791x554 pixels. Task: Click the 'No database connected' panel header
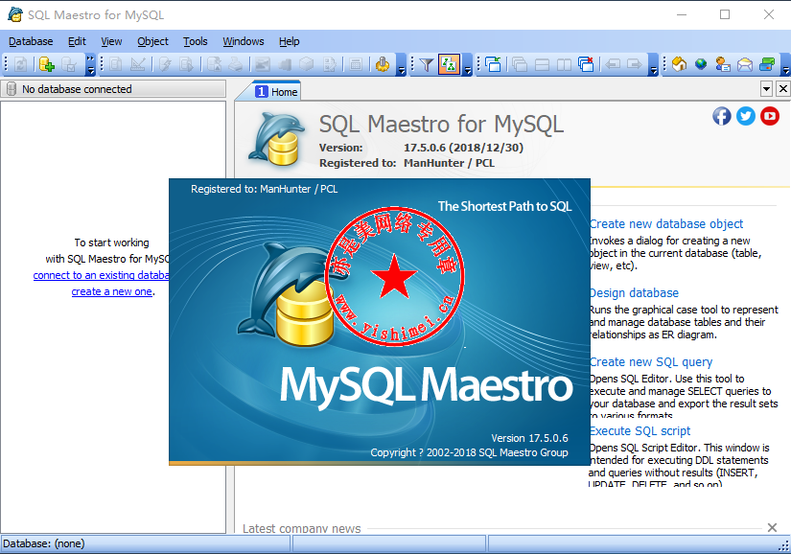point(113,89)
